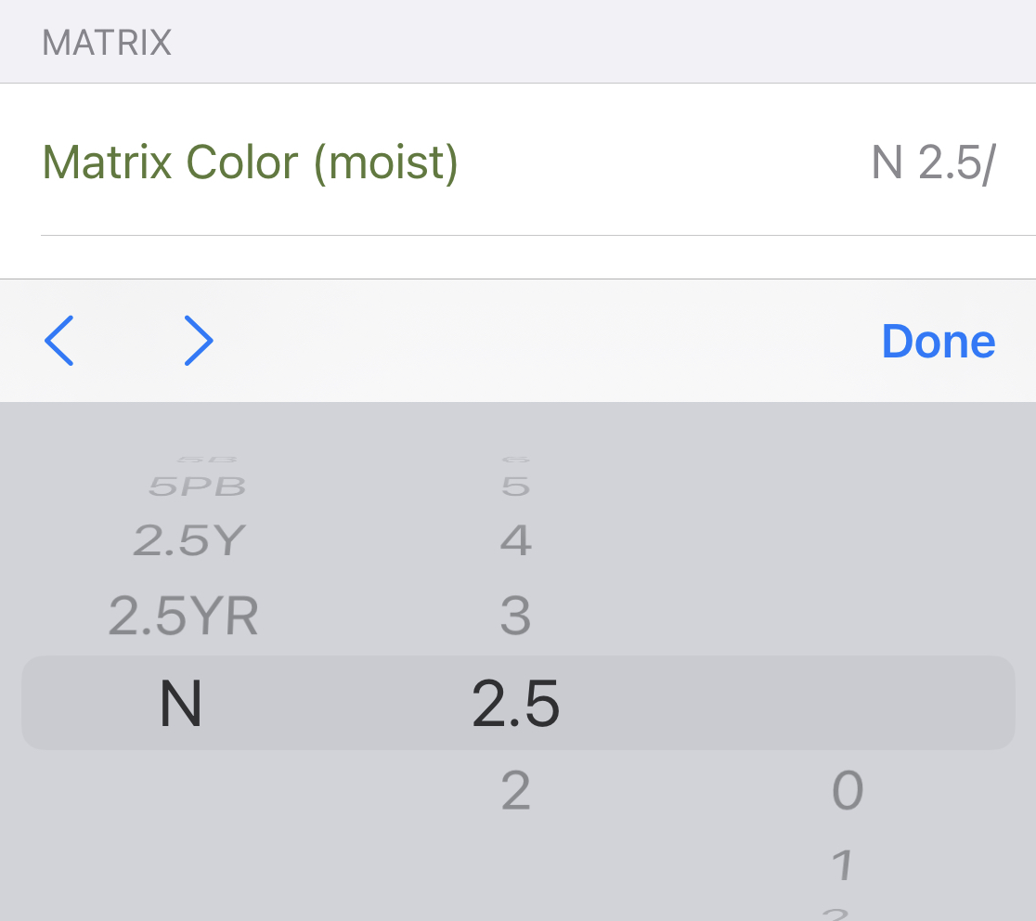
Task: Select chroma 1 in the right wheel
Action: (x=843, y=865)
